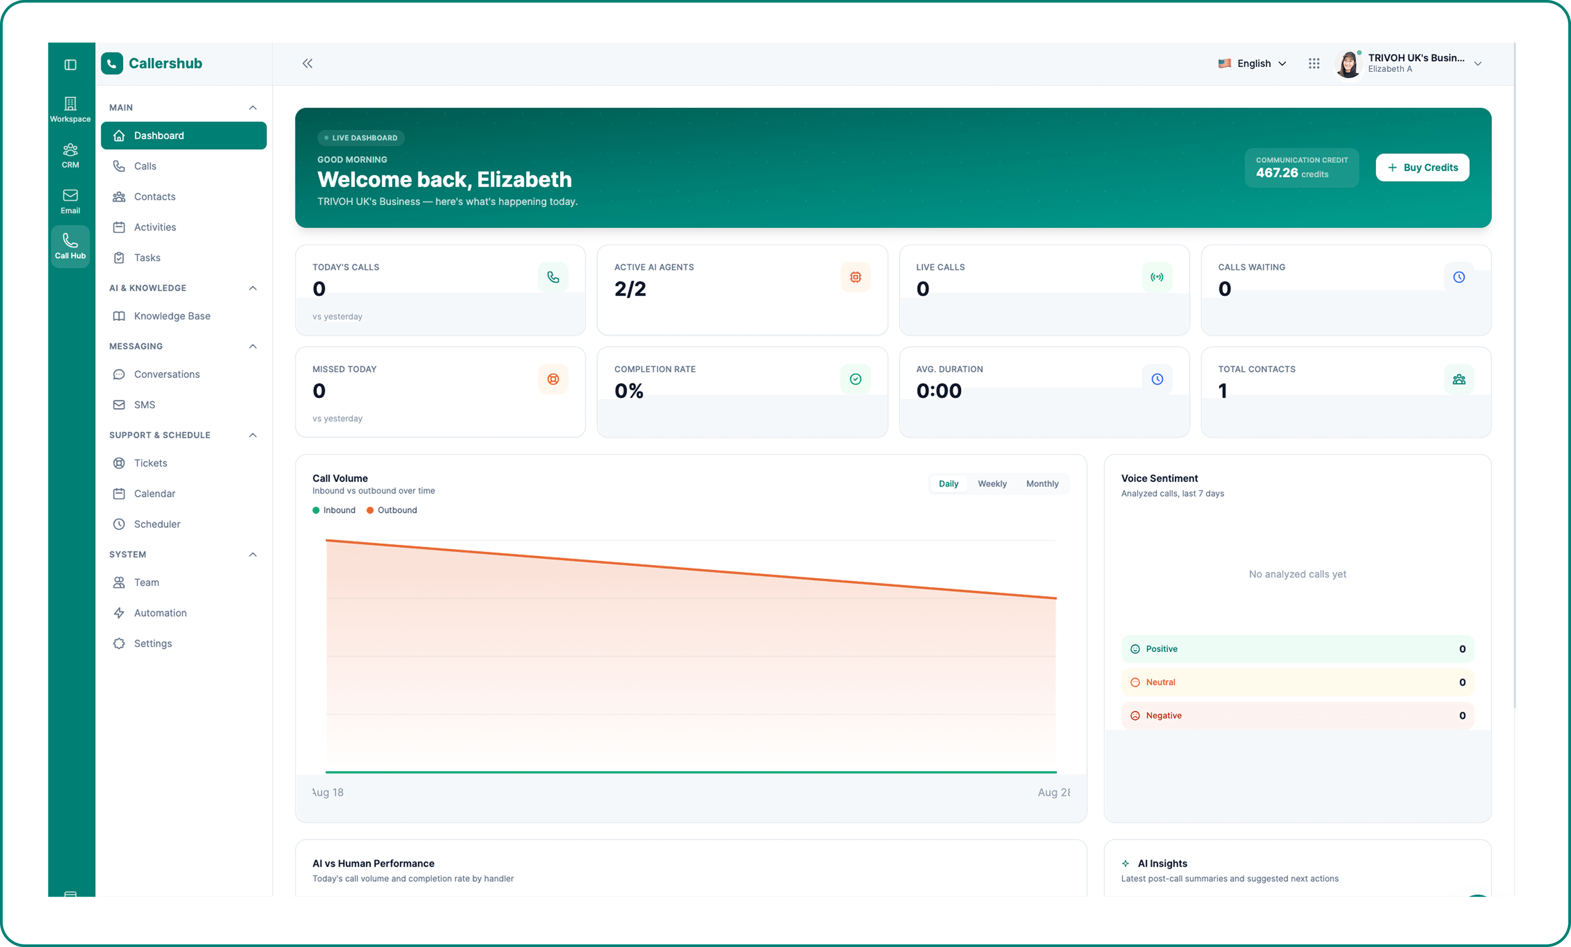This screenshot has width=1571, height=947.
Task: Open the Email rail icon
Action: pyautogui.click(x=70, y=201)
